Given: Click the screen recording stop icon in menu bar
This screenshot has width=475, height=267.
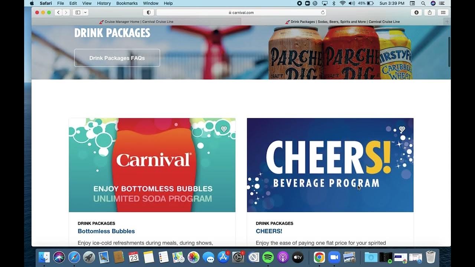Looking at the screenshot, I should click(299, 3).
